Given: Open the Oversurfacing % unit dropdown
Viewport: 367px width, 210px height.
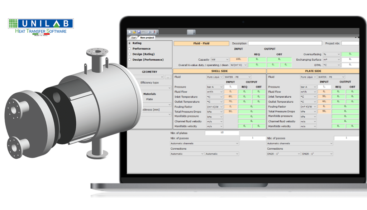Looking at the screenshot, I should coord(331,54).
